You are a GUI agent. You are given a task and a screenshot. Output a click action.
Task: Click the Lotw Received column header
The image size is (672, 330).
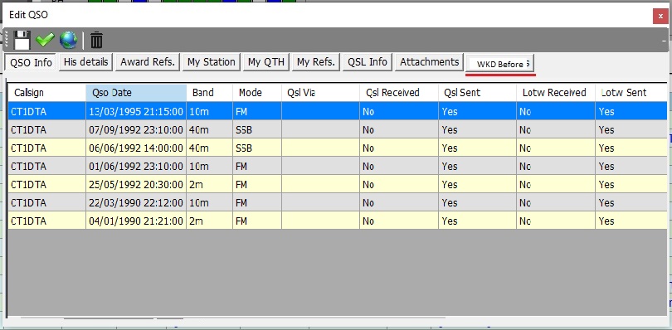556,93
